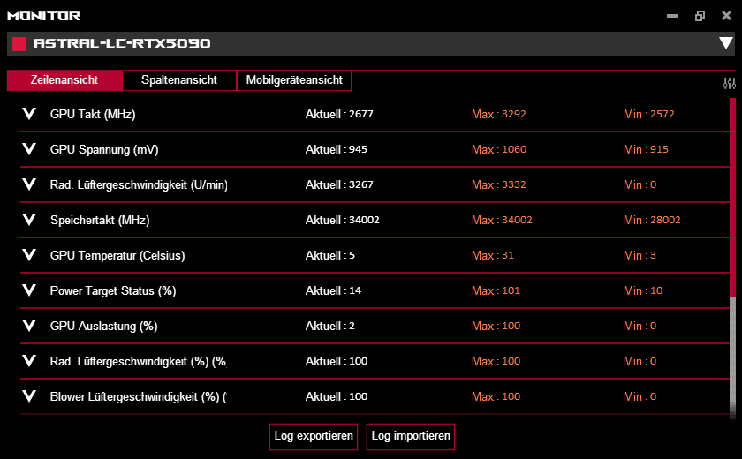Click the GPU Takt (MHz) label
This screenshot has height=459, width=742.
[x=93, y=114]
